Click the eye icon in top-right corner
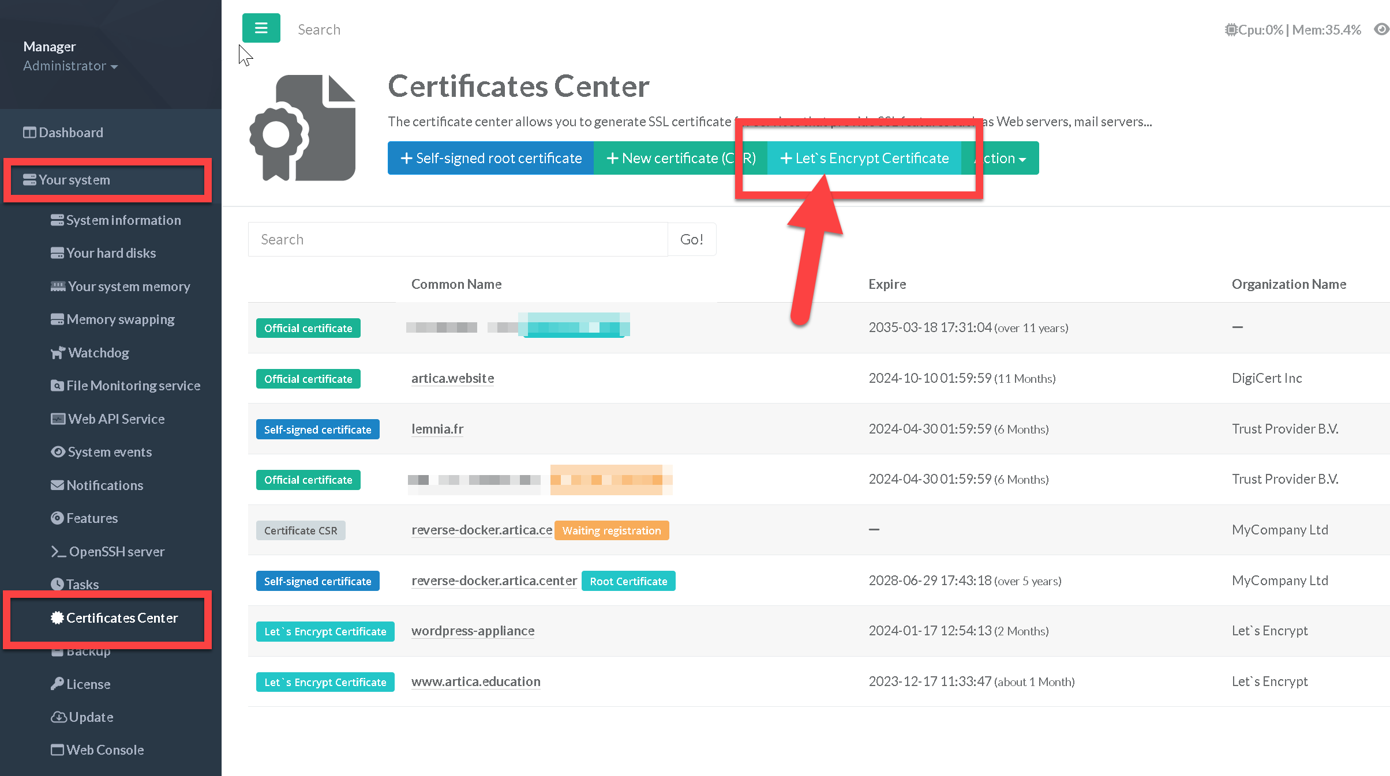 [1381, 29]
